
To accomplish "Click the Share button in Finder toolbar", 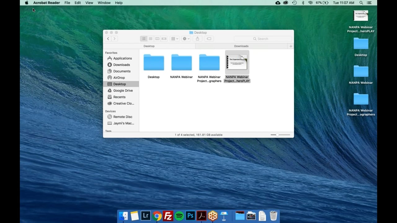I will [197, 39].
